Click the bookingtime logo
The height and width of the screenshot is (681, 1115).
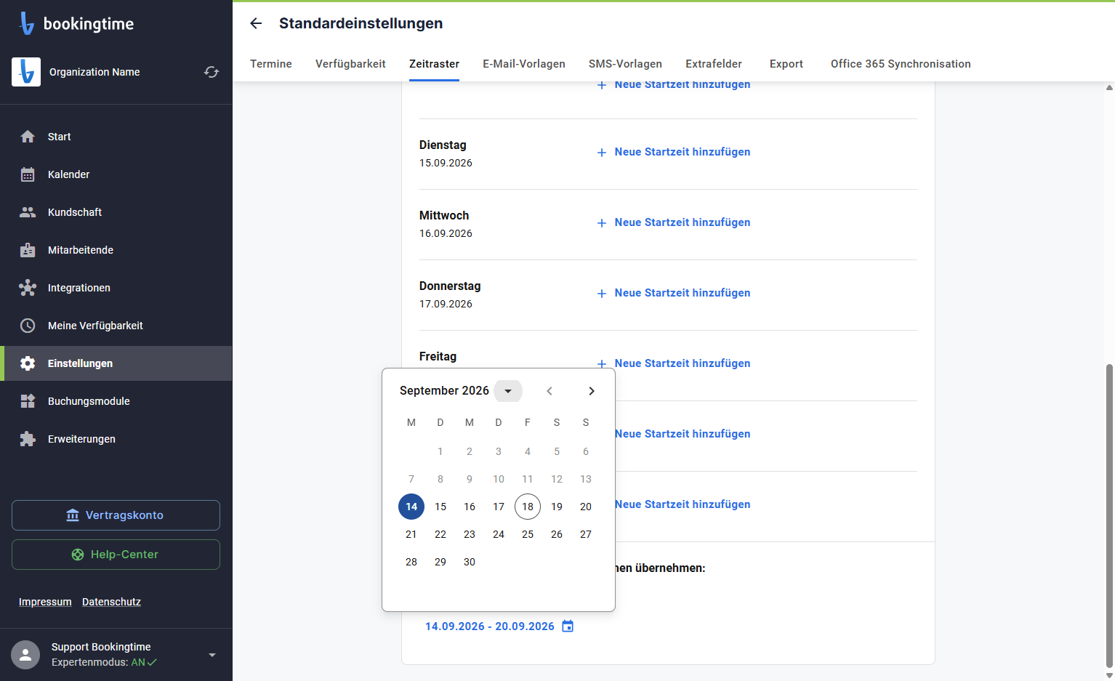(x=76, y=23)
